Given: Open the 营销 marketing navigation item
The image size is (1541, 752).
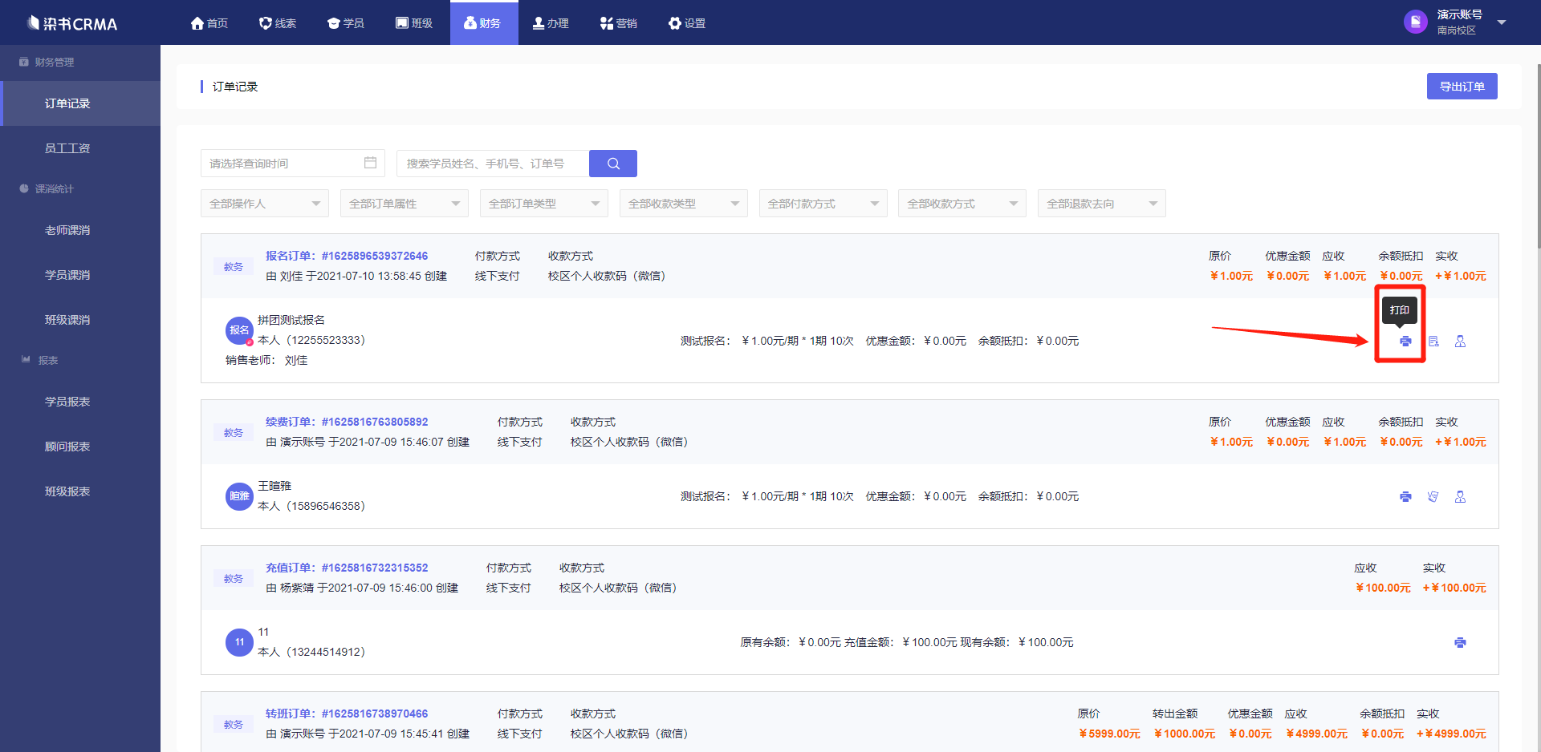Looking at the screenshot, I should 619,23.
